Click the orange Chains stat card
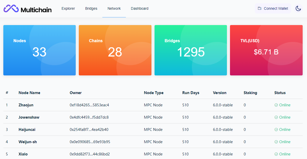The height and width of the screenshot is (159, 307). [115, 50]
